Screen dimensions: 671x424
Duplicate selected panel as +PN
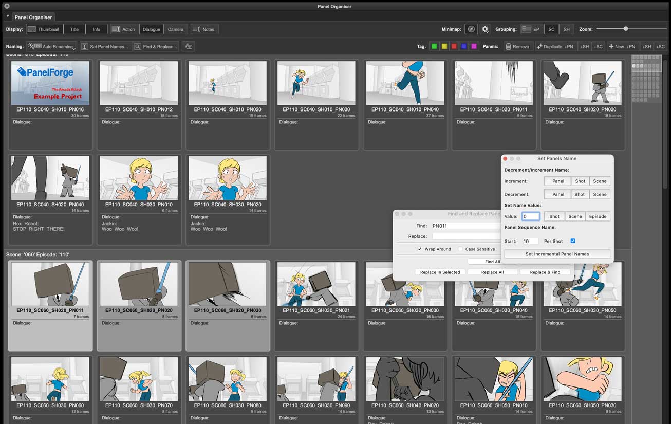(555, 46)
